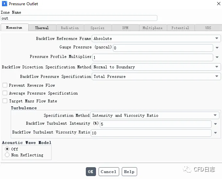Close the Pressure Outlet dialog
Screen dimensions: 222x179
pyautogui.click(x=218, y=4)
